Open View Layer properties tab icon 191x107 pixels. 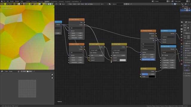coord(181,35)
